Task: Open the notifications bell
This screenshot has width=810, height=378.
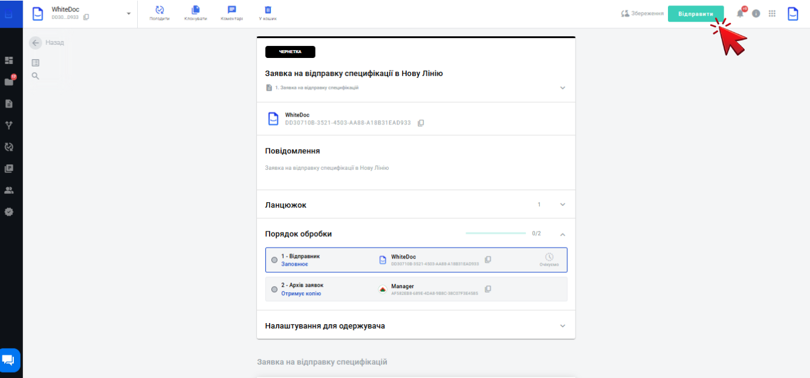Action: coord(740,13)
